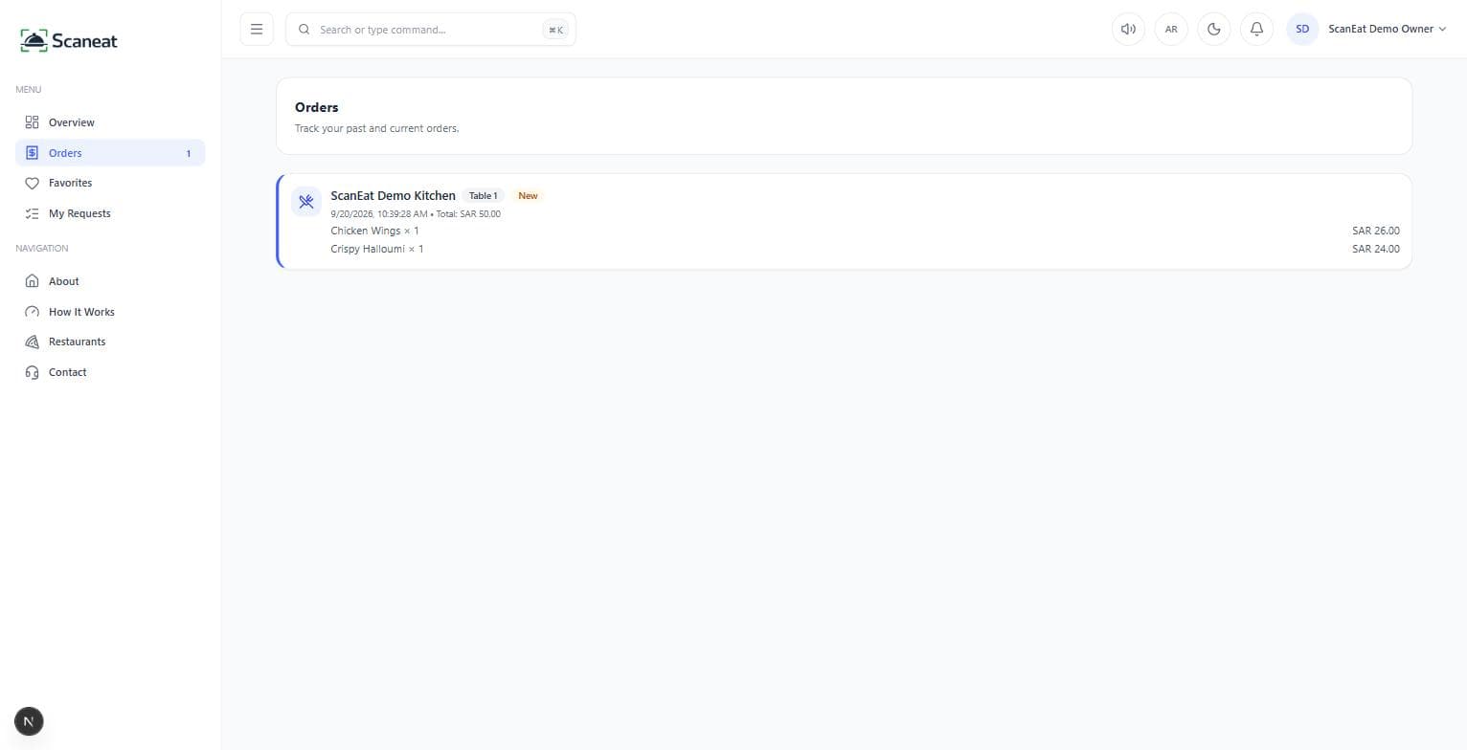This screenshot has height=750, width=1467.
Task: Click the About home icon
Action: 32,281
